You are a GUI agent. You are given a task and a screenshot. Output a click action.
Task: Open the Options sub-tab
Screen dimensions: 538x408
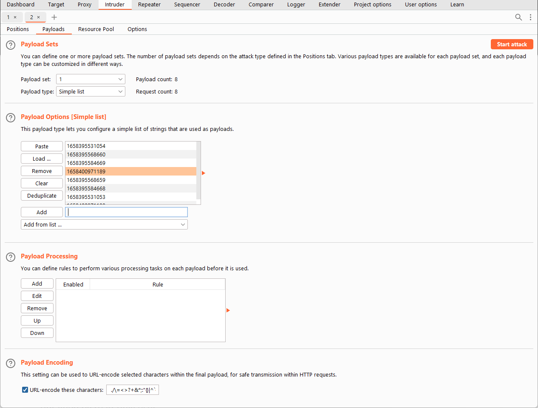(137, 29)
